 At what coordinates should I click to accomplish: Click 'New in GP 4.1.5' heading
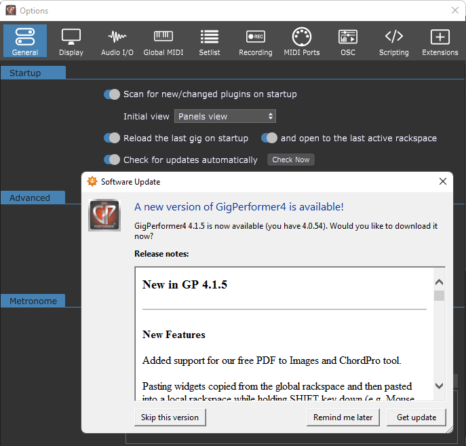coord(185,284)
